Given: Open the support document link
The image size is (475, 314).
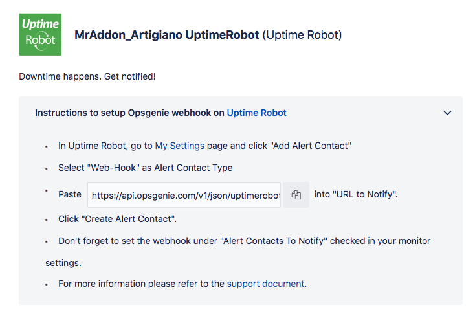Looking at the screenshot, I should click(265, 284).
